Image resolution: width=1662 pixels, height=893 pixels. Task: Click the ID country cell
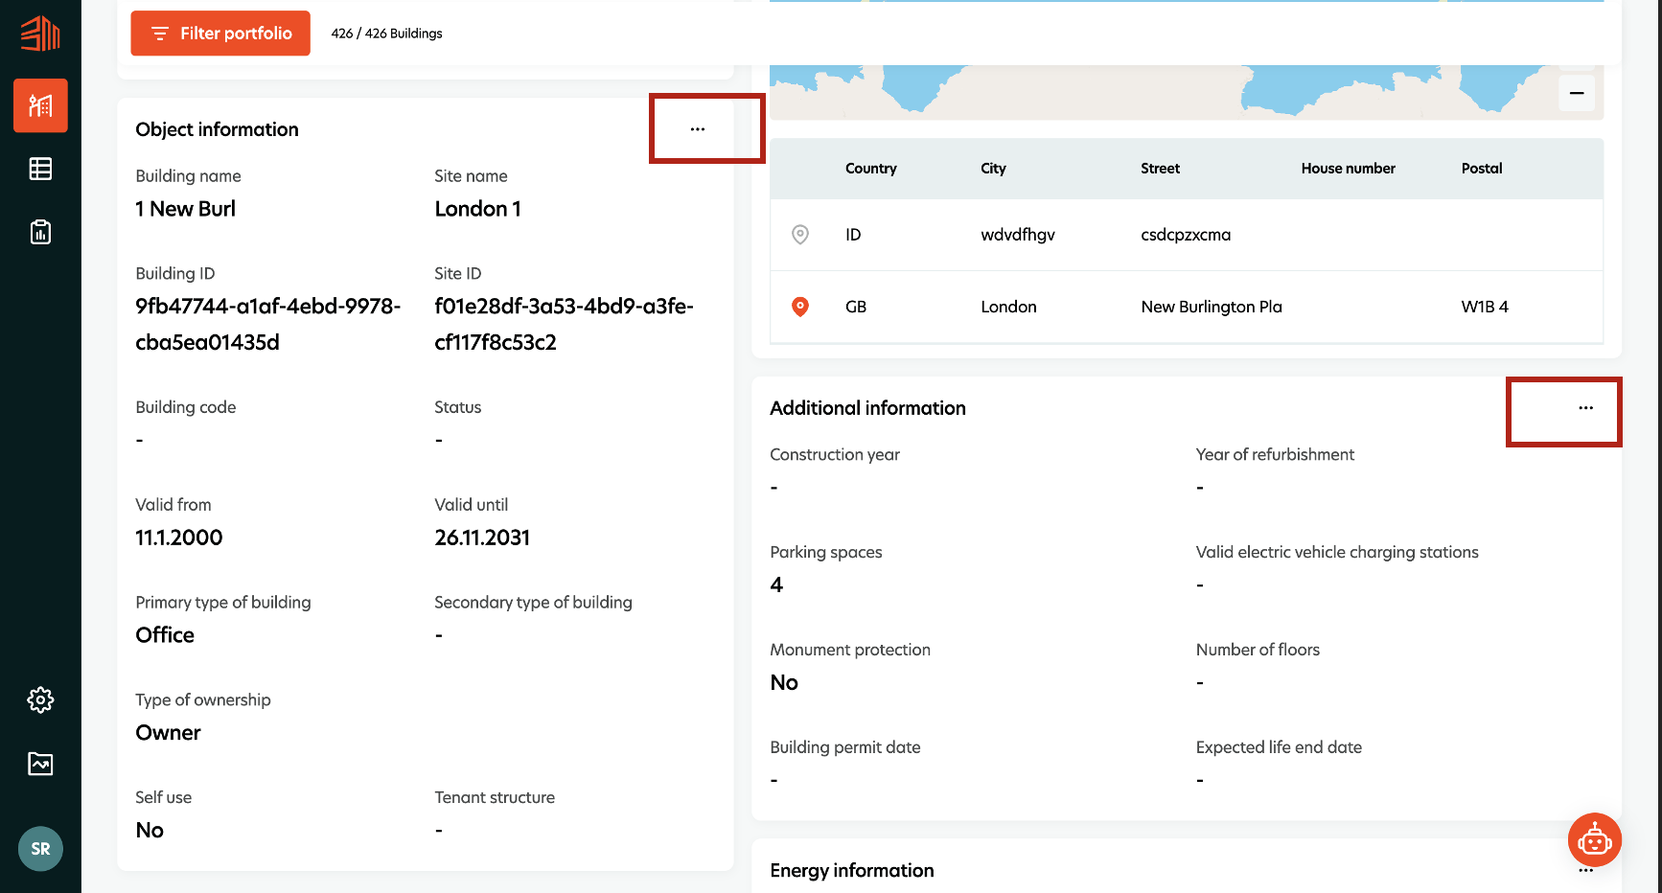pyautogui.click(x=853, y=235)
